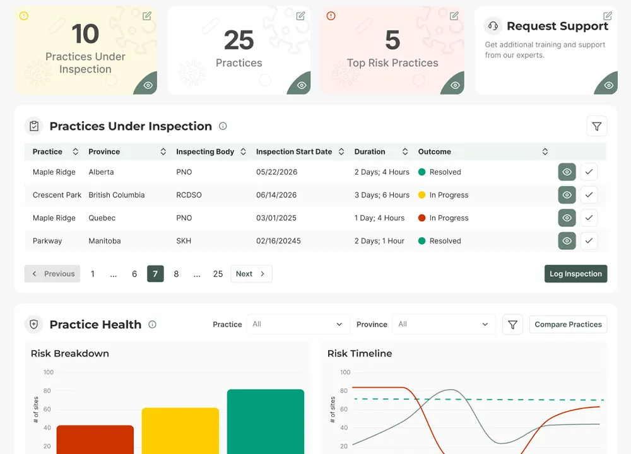
Task: Click yellow In Progress dot for Crescent Park
Action: click(422, 195)
